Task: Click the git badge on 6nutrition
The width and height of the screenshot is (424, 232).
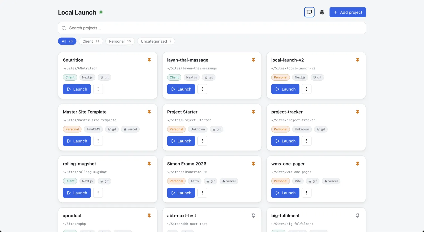Action: point(104,77)
